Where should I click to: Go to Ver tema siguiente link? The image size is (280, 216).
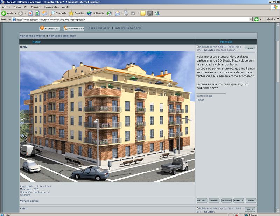coord(62,36)
